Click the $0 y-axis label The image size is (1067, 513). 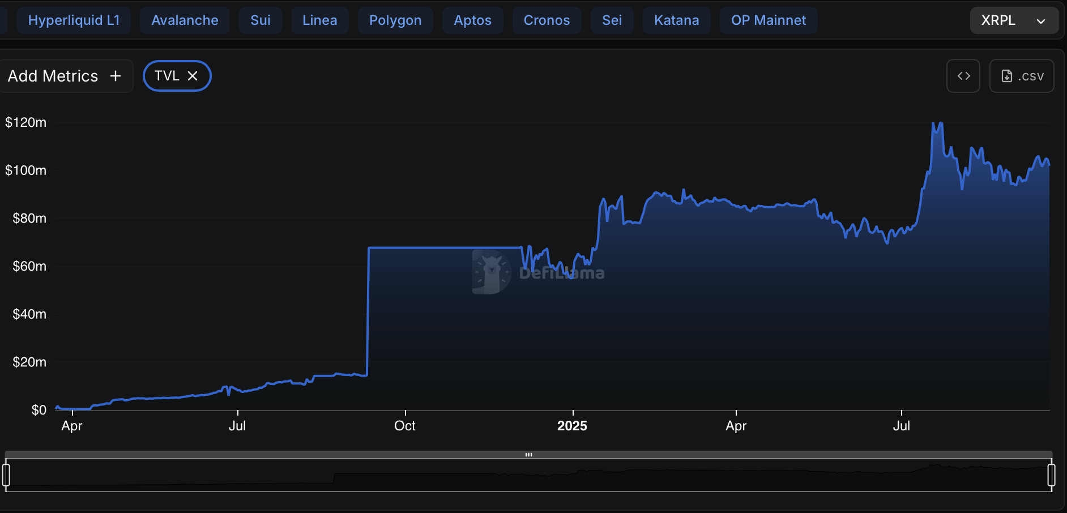(x=39, y=410)
